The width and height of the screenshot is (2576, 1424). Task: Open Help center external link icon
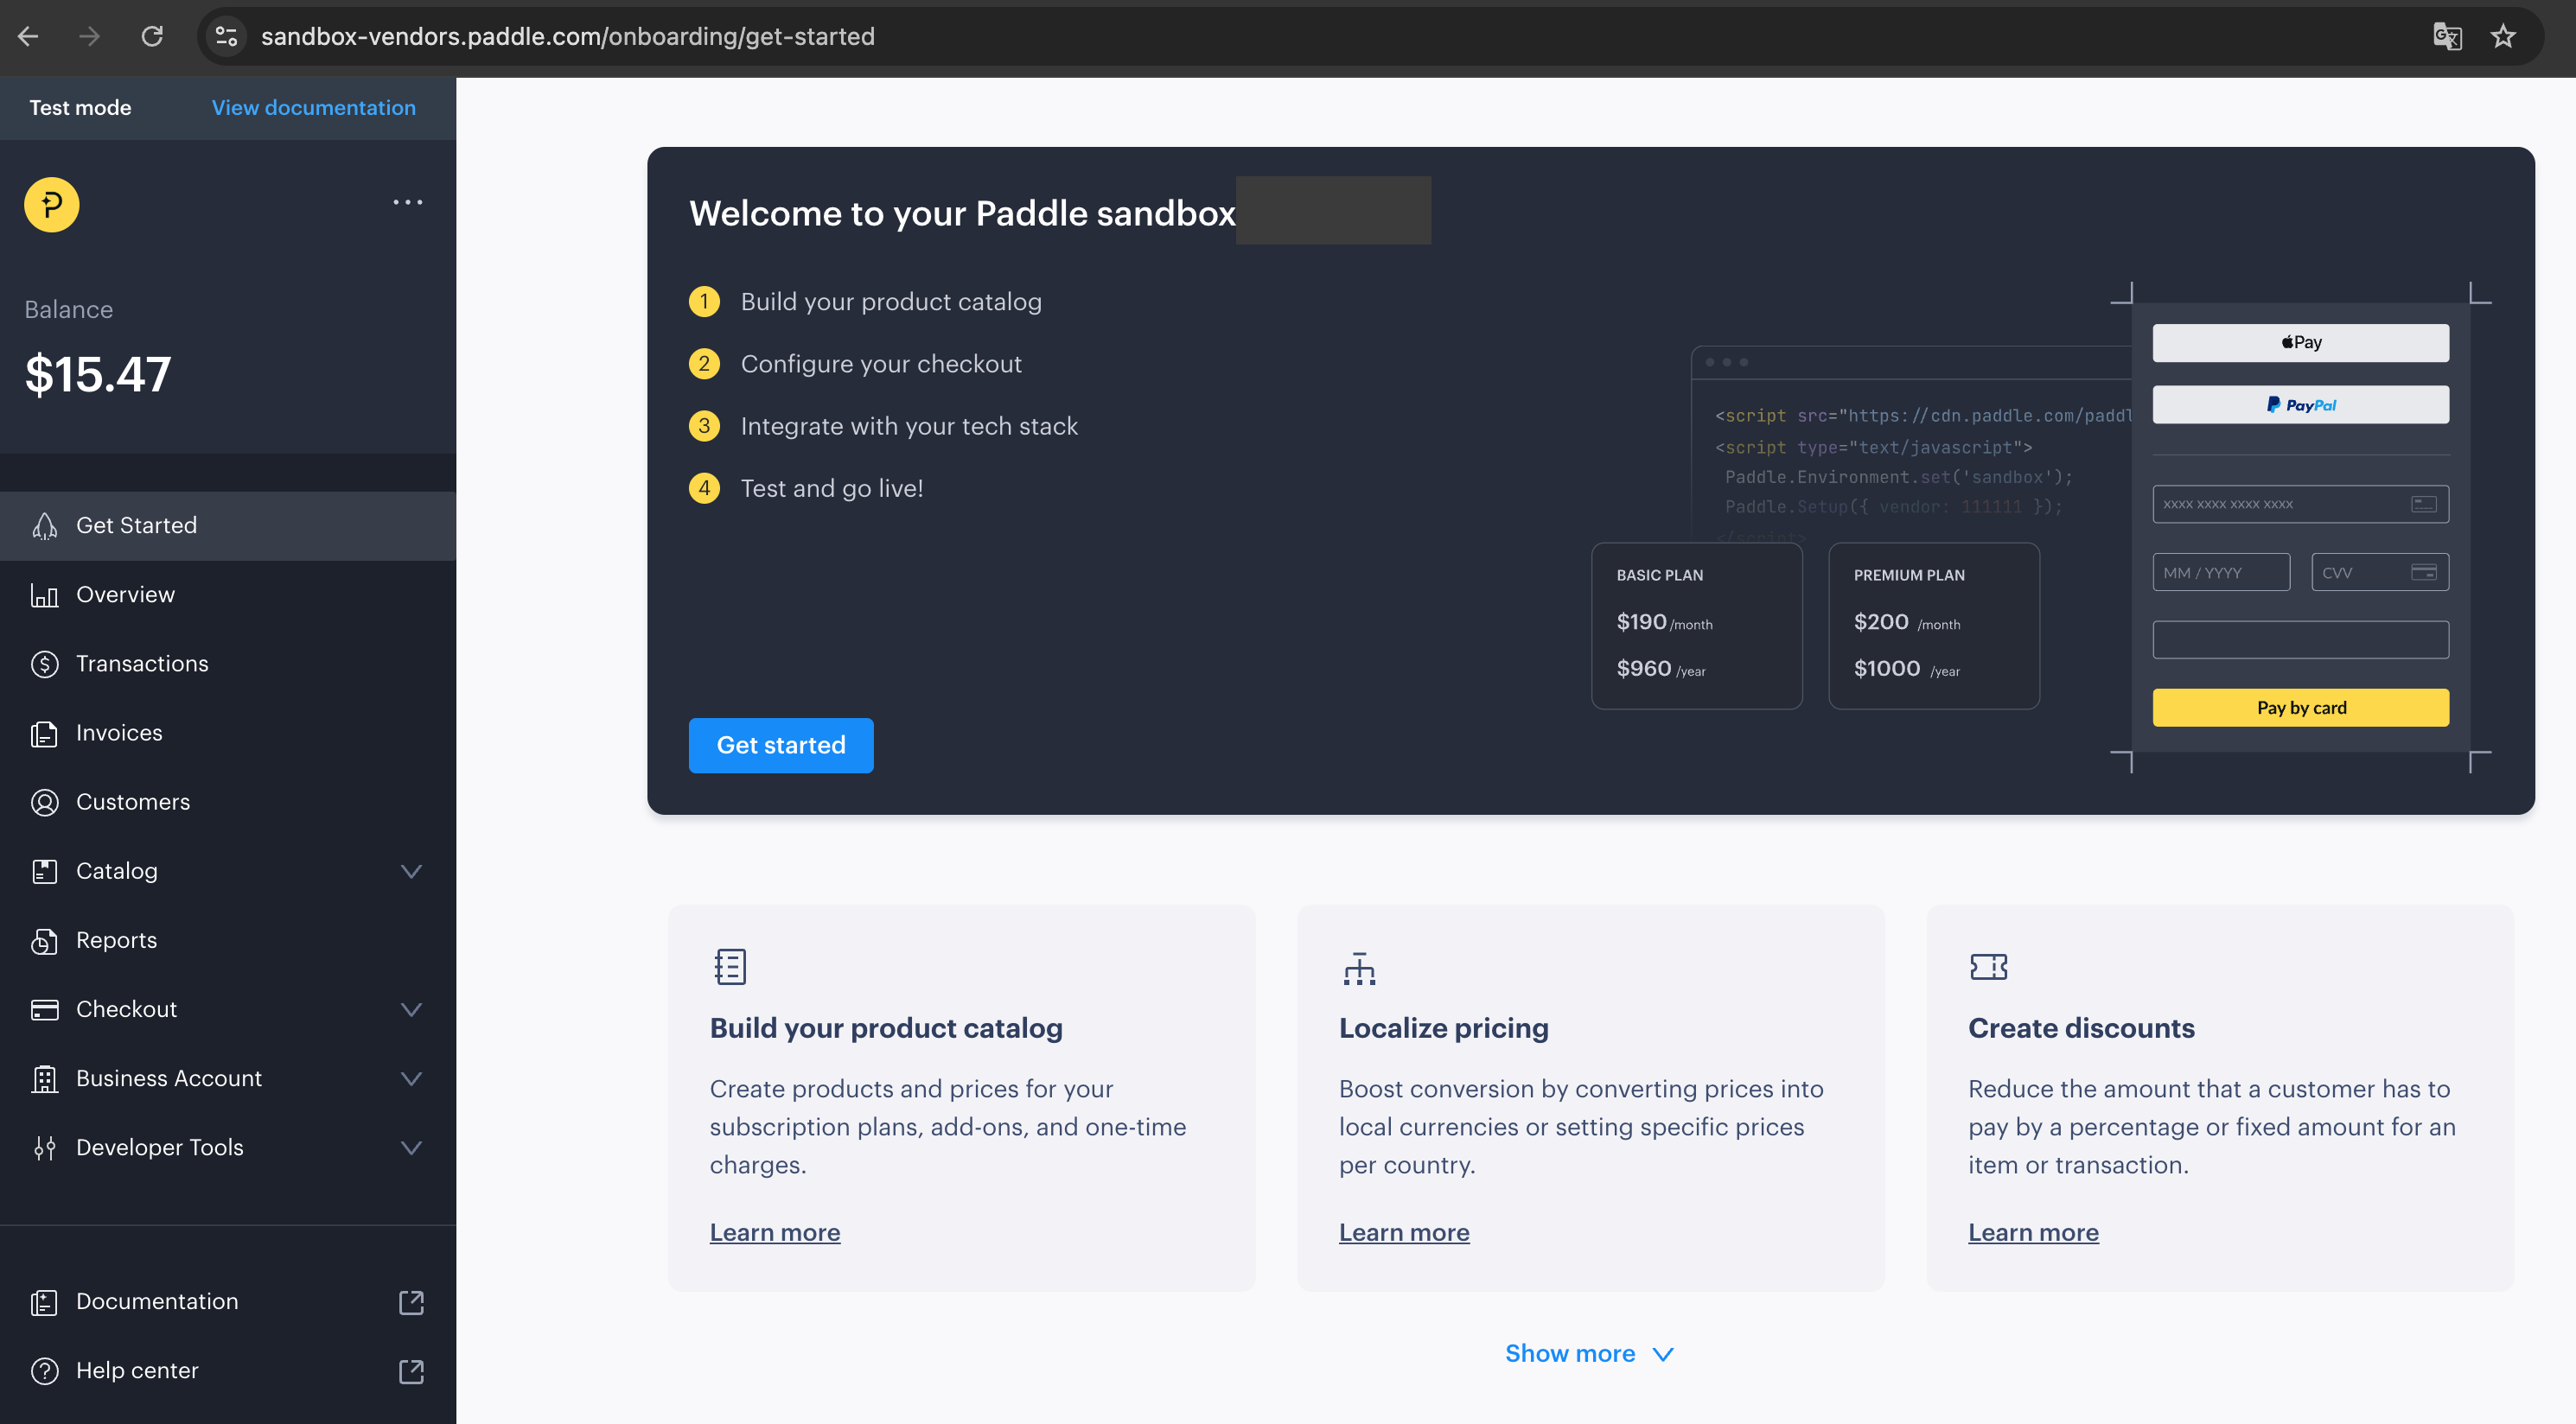click(x=411, y=1371)
